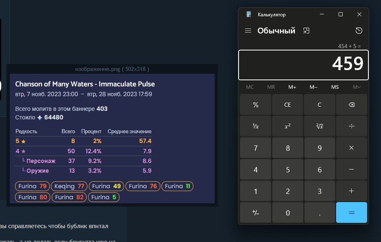Click digit 9 on calculator
Image resolution: width=381 pixels, height=242 pixels.
click(319, 148)
